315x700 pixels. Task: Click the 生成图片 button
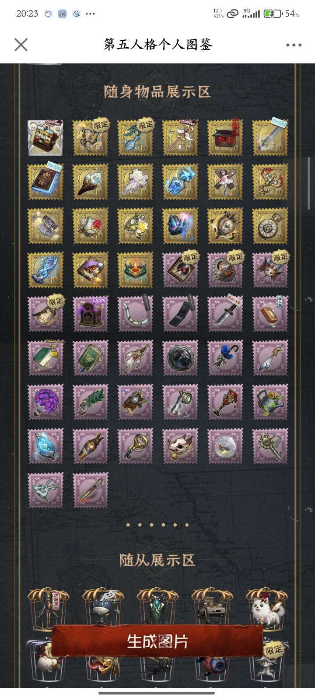[x=157, y=641]
